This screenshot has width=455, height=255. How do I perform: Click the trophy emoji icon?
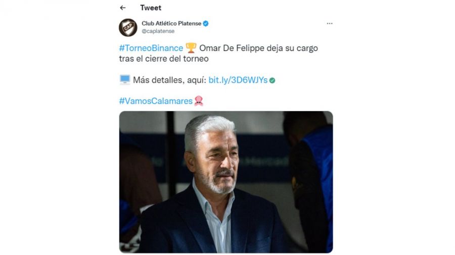pos(191,48)
